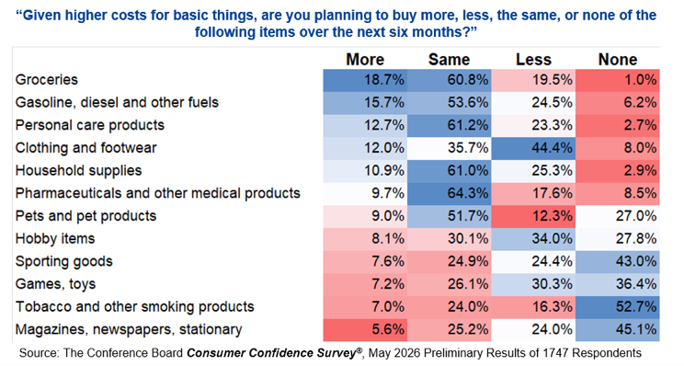Select the Gasoline, diesel and other fuels label

(x=117, y=102)
